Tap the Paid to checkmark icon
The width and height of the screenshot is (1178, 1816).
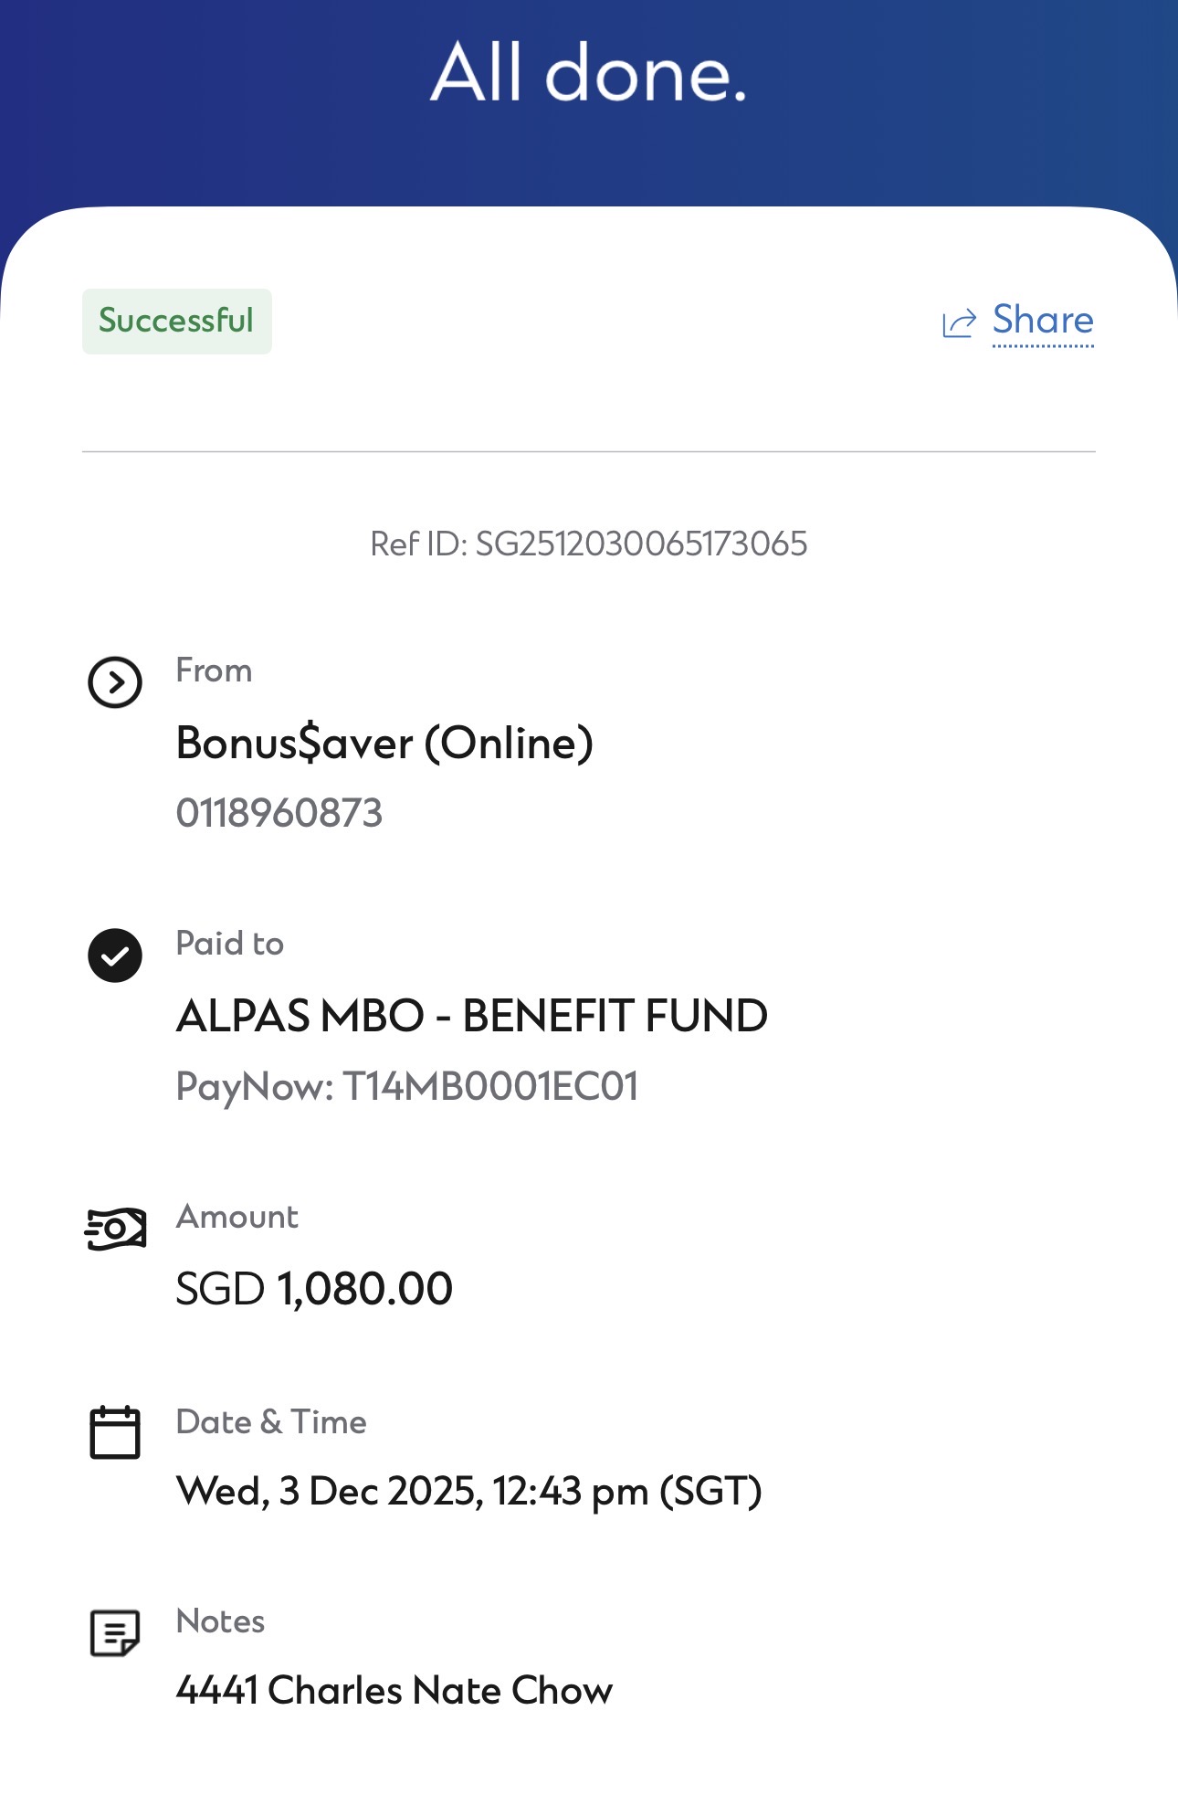coord(115,956)
